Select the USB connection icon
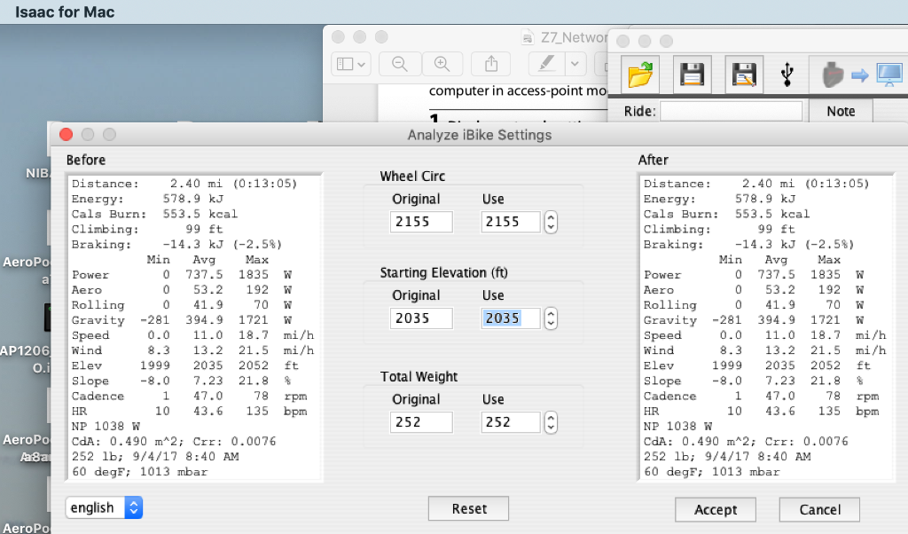Viewport: 908px width, 534px height. click(788, 75)
